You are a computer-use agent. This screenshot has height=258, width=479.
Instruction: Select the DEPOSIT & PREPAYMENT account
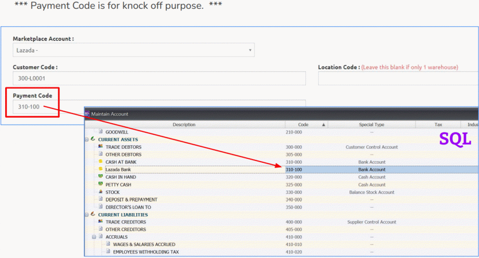[131, 199]
